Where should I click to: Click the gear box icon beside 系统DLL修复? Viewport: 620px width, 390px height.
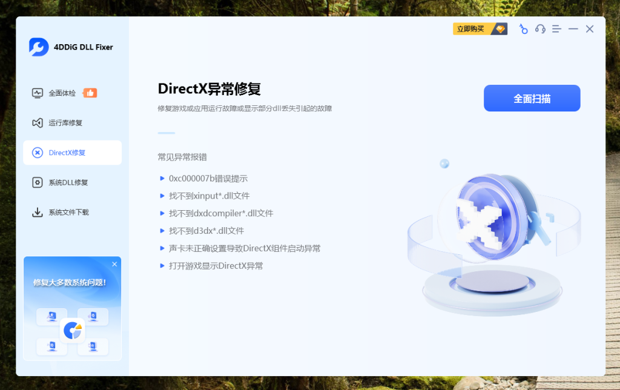(37, 182)
